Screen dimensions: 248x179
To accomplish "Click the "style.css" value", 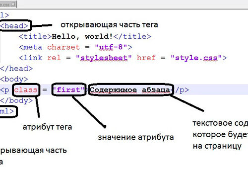I will (x=196, y=58).
